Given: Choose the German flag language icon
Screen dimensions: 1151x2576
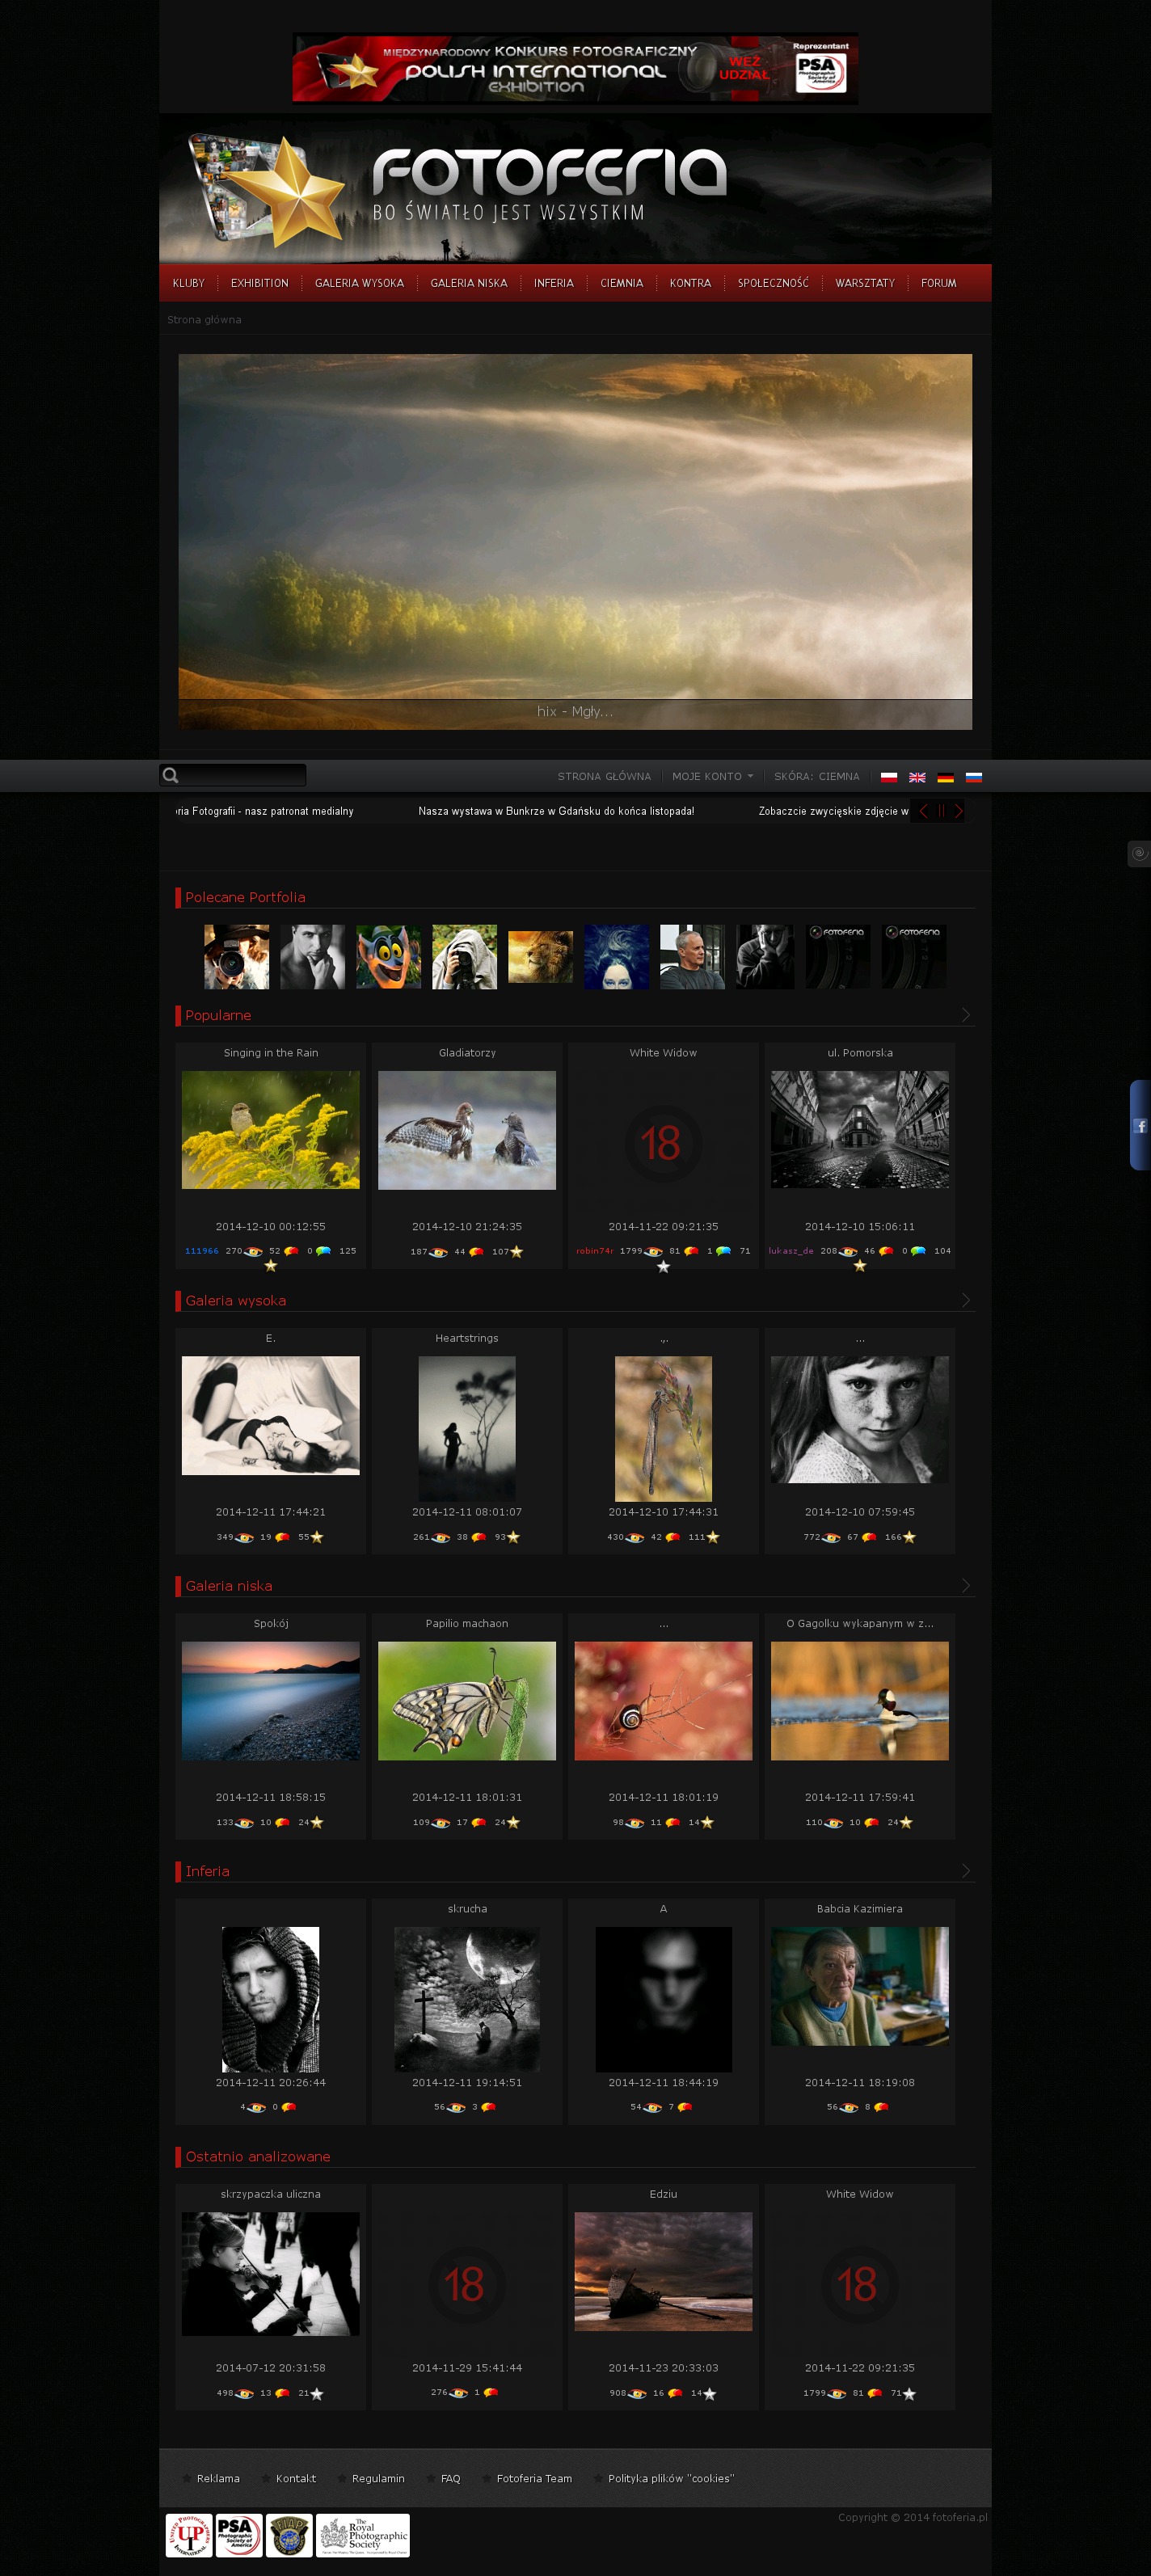Looking at the screenshot, I should tap(945, 777).
